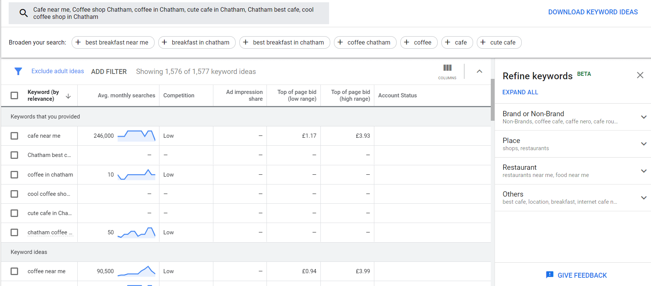This screenshot has width=651, height=286.
Task: Click Download Keyword Ideas
Action: click(593, 12)
